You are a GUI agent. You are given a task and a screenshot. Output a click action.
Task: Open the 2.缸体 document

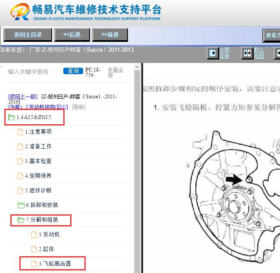pyautogui.click(x=46, y=249)
